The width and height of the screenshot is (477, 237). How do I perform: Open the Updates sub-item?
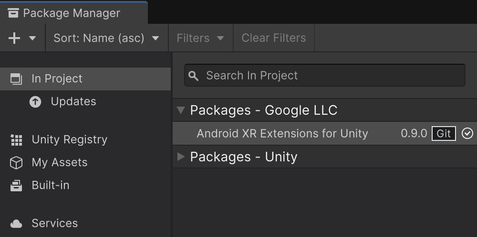[73, 102]
